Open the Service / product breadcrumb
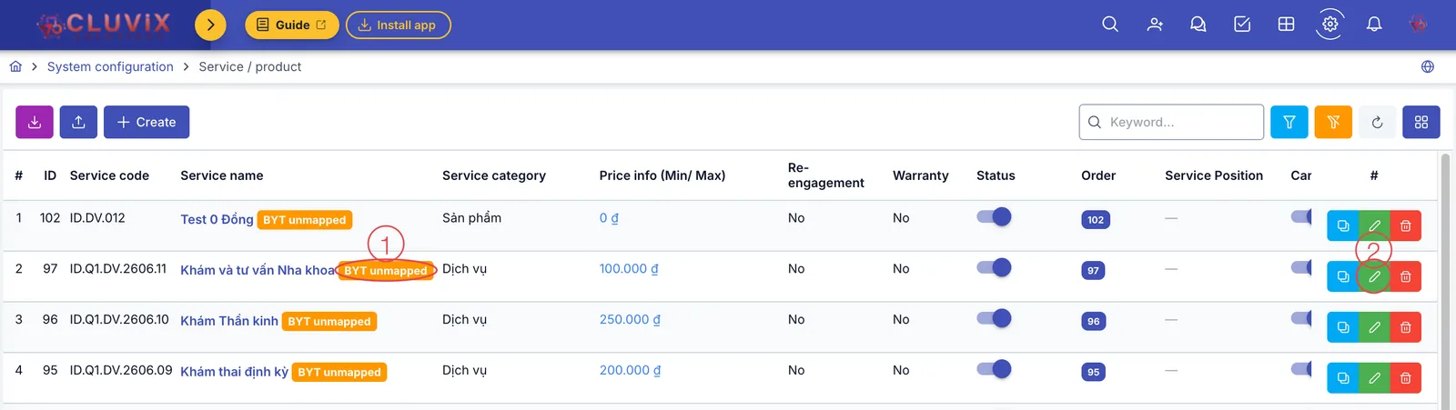The height and width of the screenshot is (410, 1456). pos(250,66)
